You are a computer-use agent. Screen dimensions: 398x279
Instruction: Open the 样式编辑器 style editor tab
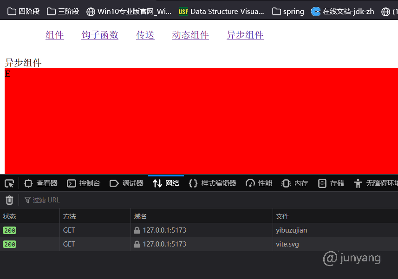[213, 183]
